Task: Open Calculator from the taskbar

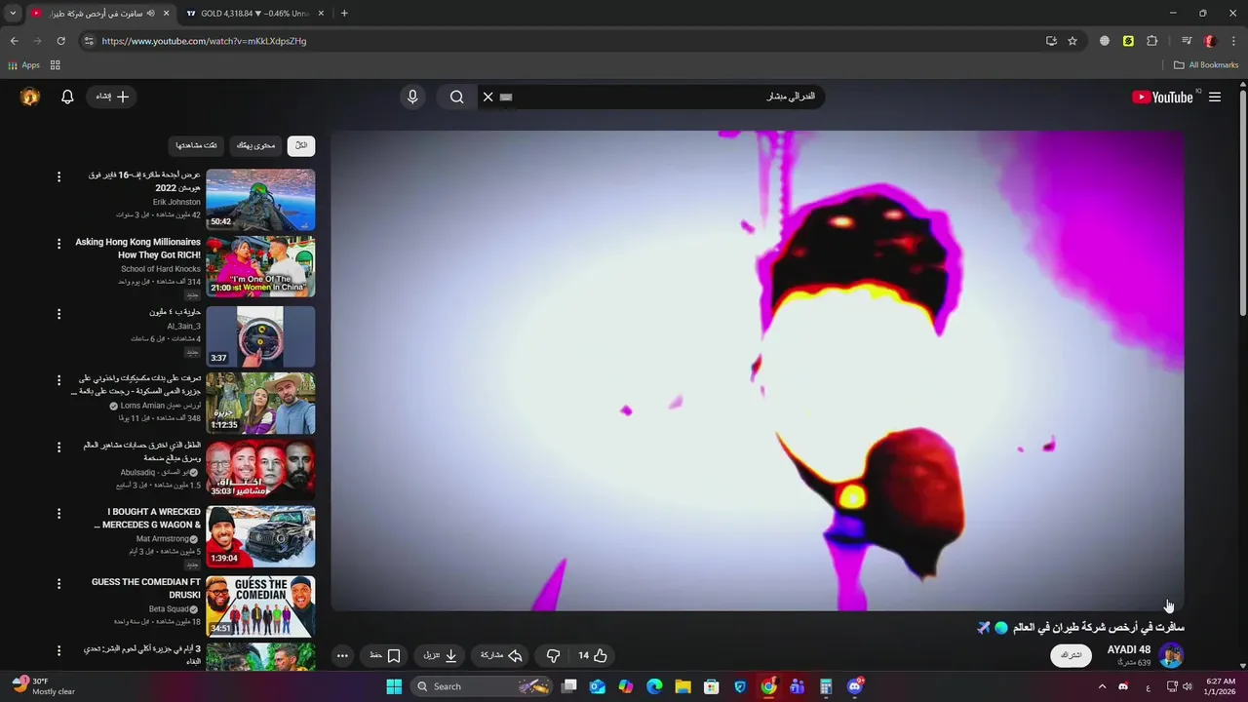Action: click(826, 686)
